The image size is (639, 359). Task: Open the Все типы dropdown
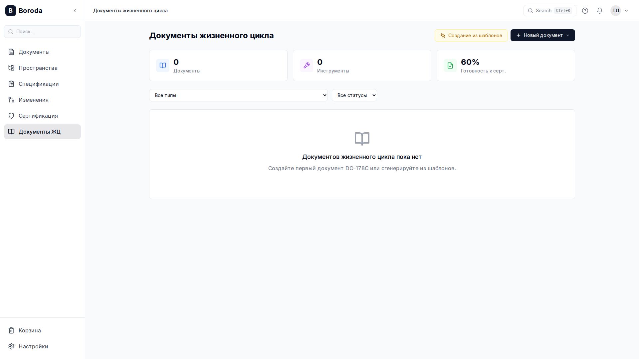[238, 95]
